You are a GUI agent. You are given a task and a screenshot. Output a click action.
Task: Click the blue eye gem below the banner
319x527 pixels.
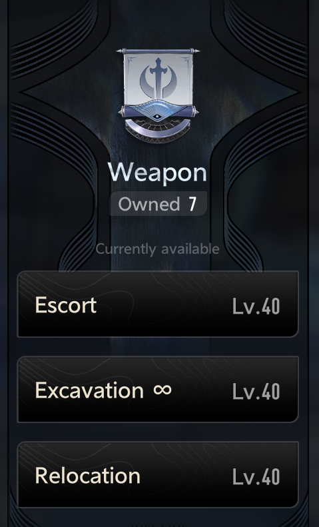point(157,117)
